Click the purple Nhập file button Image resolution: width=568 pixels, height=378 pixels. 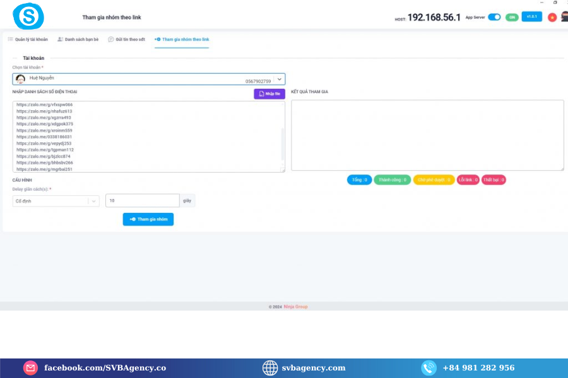[x=269, y=94]
